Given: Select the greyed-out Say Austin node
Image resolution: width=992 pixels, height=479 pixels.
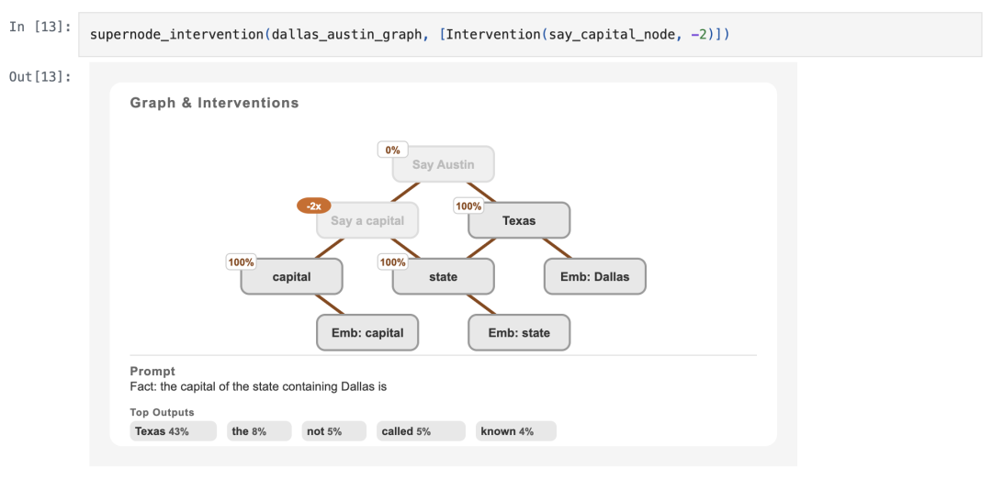Looking at the screenshot, I should pyautogui.click(x=444, y=165).
